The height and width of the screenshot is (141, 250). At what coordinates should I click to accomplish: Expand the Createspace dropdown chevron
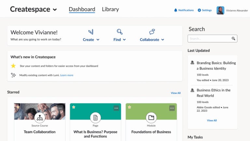click(55, 9)
